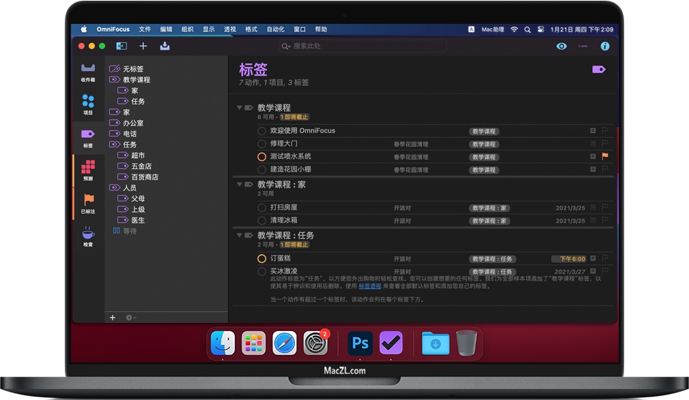Open the Downloads folder in Dock
The image size is (689, 400).
click(436, 343)
